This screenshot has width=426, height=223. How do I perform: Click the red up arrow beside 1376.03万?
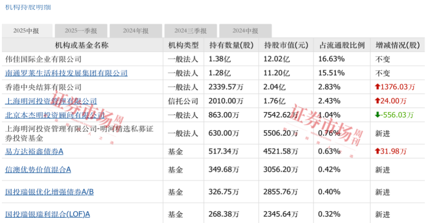coord(378,87)
